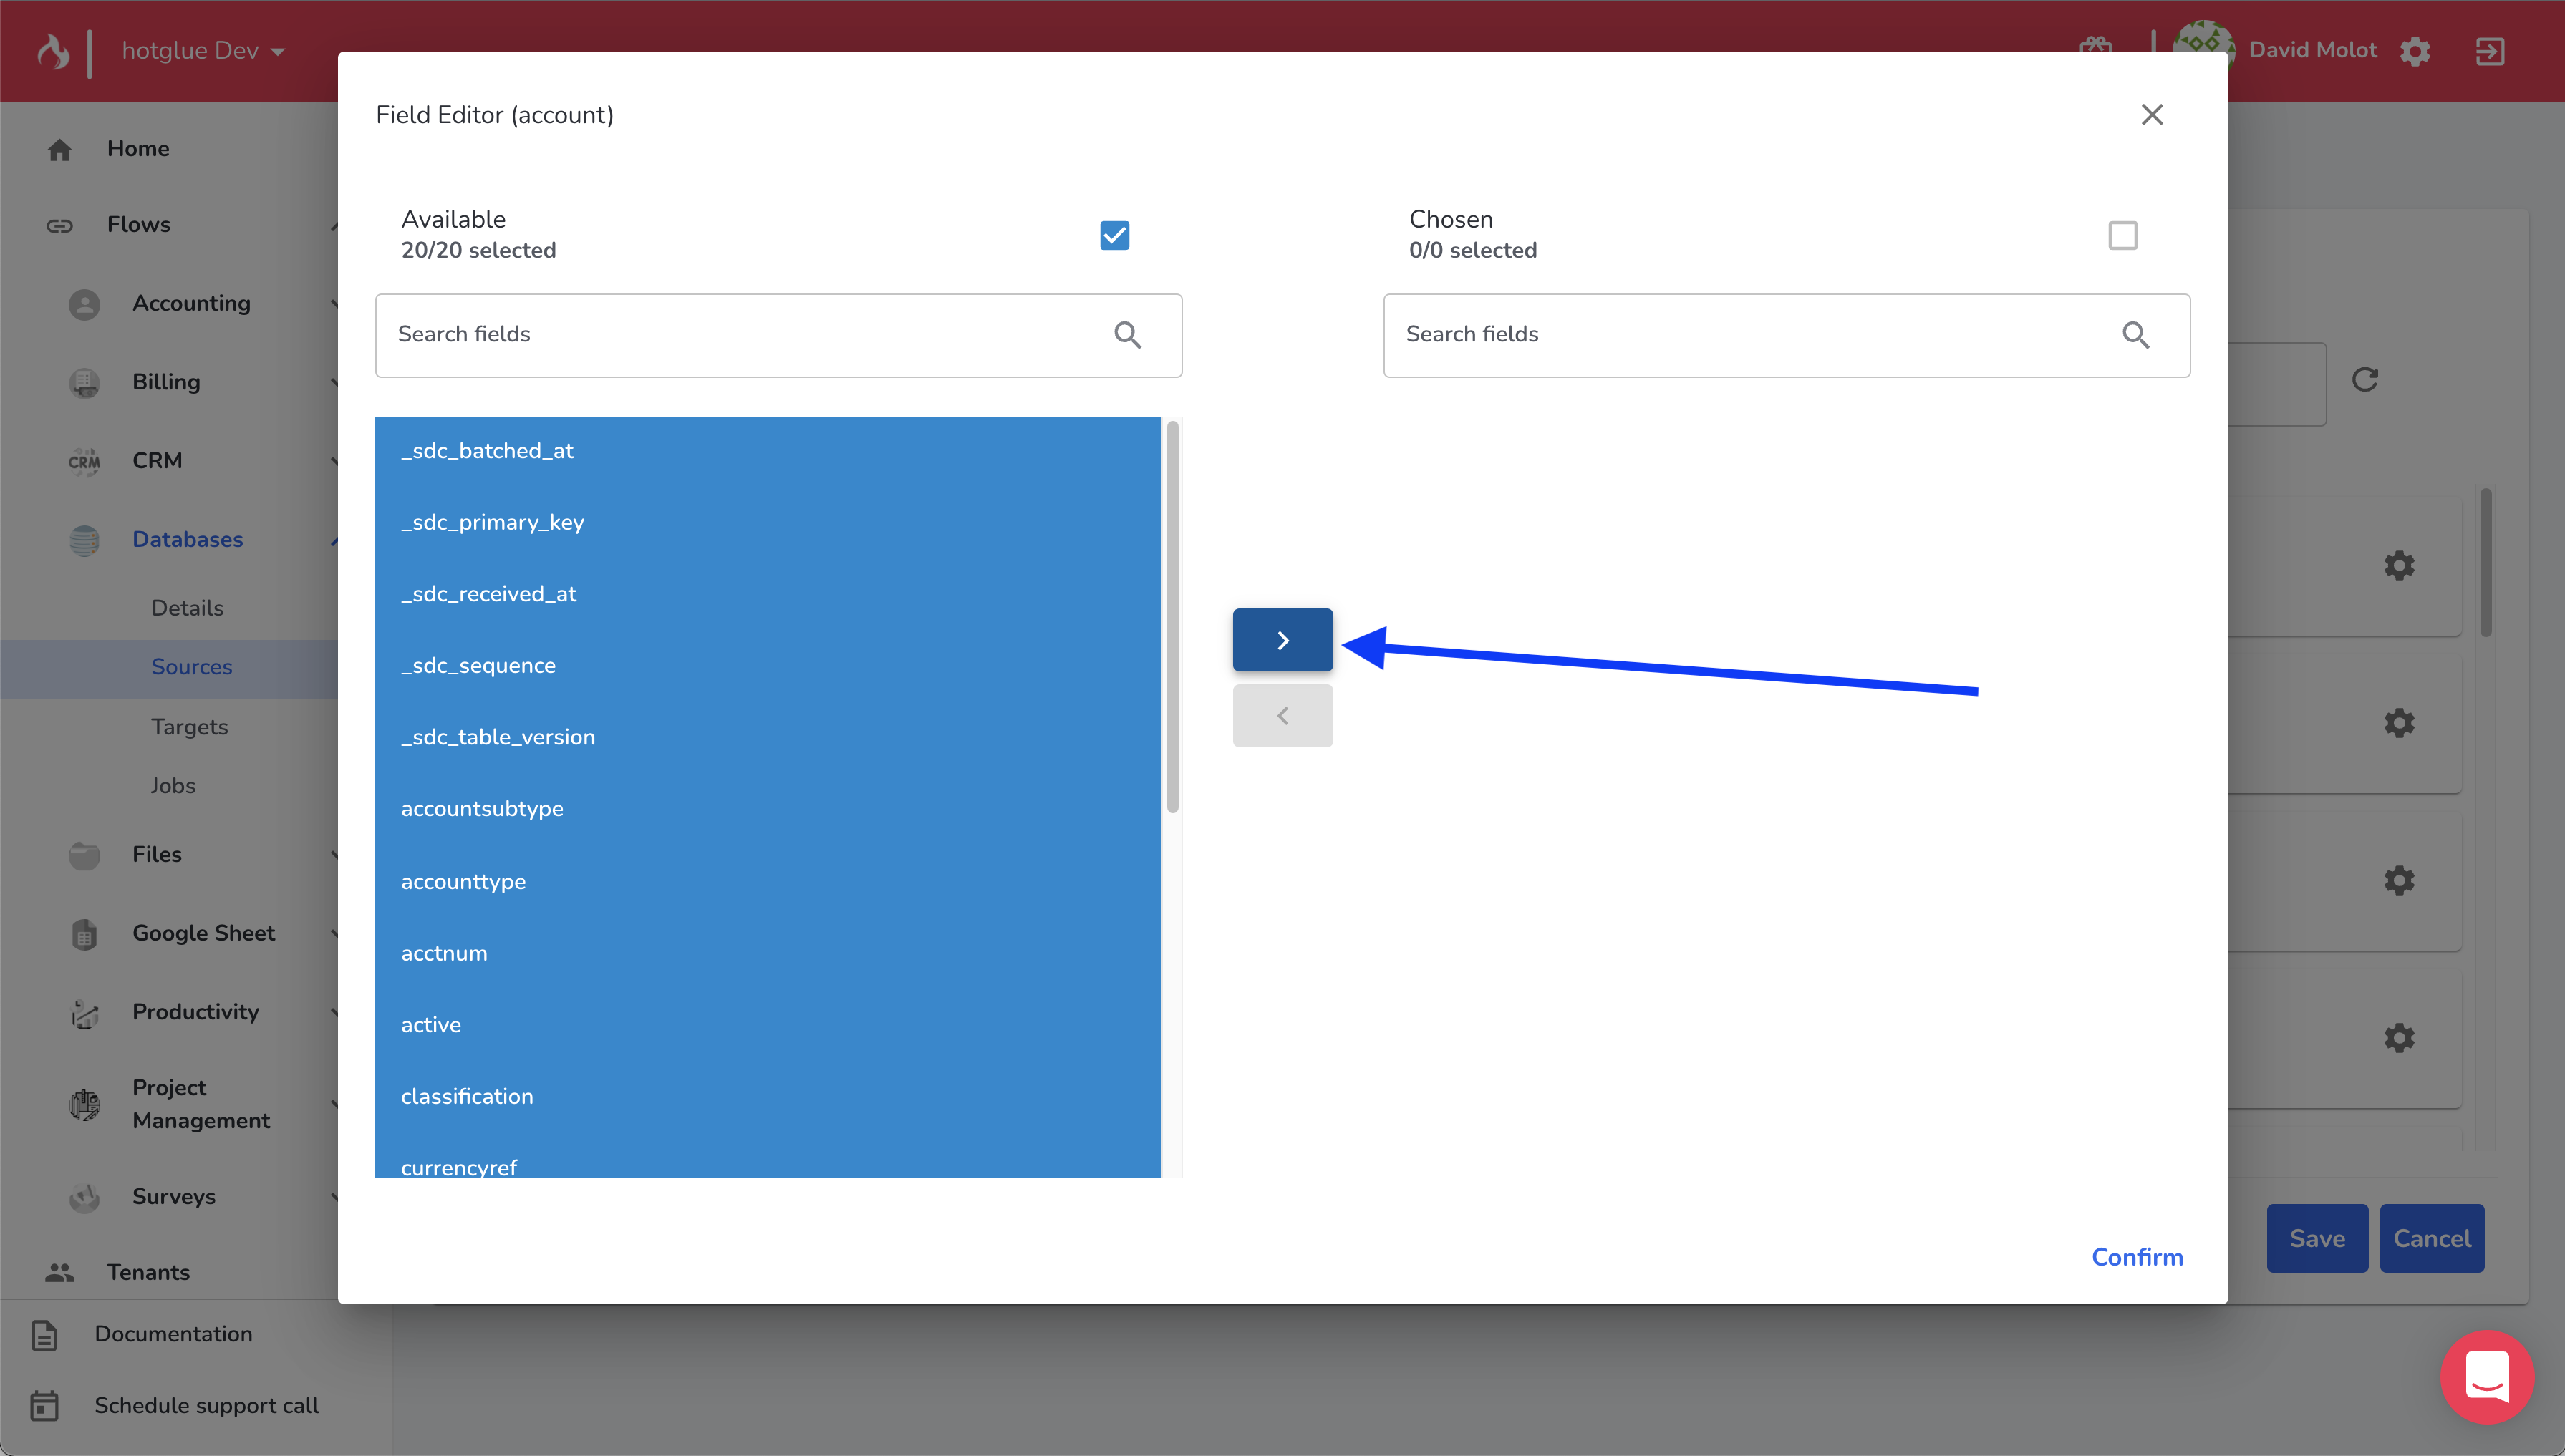Screen dimensions: 2565x1456
Task: Click the settings gear beside David Molot
Action: pyautogui.click(x=2415, y=51)
